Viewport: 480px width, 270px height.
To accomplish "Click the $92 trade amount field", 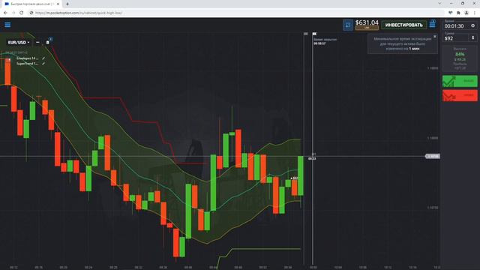I will [455, 38].
